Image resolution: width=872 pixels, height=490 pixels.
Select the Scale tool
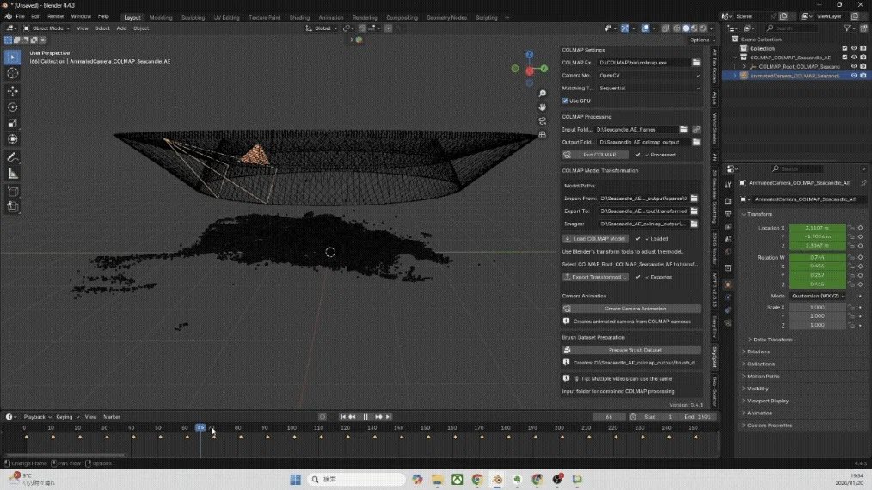(x=12, y=123)
